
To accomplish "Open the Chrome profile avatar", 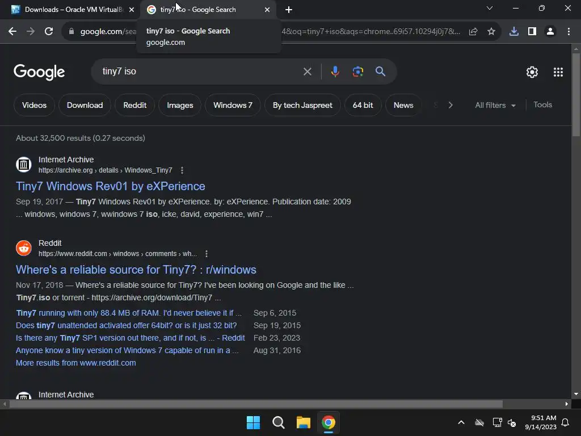I will coord(550,32).
